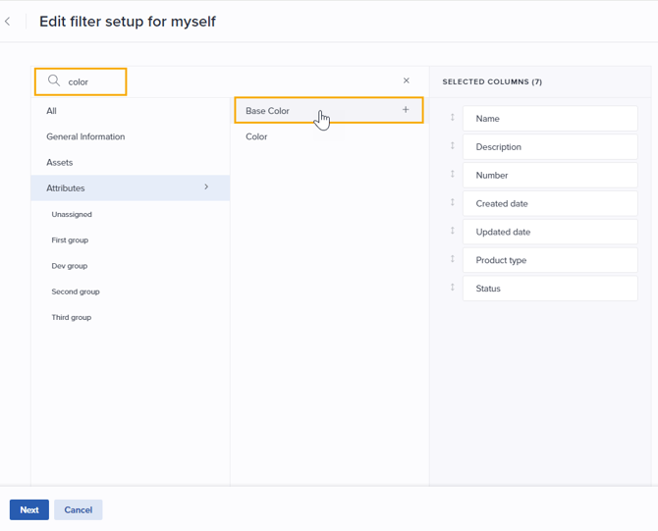Click the magnifier search icon

point(54,81)
